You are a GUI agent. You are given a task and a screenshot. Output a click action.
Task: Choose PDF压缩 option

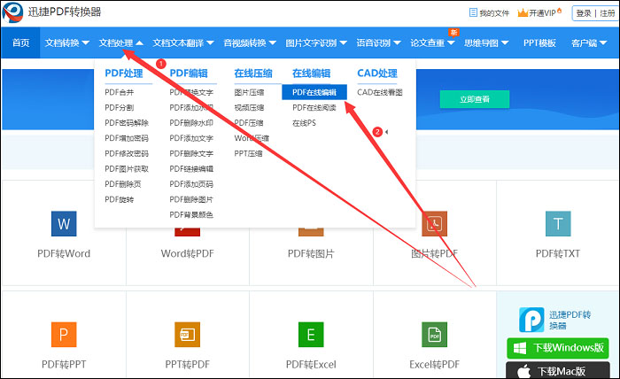(249, 123)
